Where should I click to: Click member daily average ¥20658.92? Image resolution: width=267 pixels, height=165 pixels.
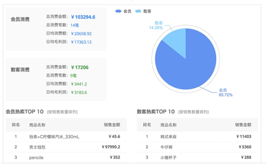[81, 34]
